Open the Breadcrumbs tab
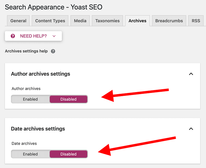Image resolution: width=206 pixels, height=168 pixels. 169,21
